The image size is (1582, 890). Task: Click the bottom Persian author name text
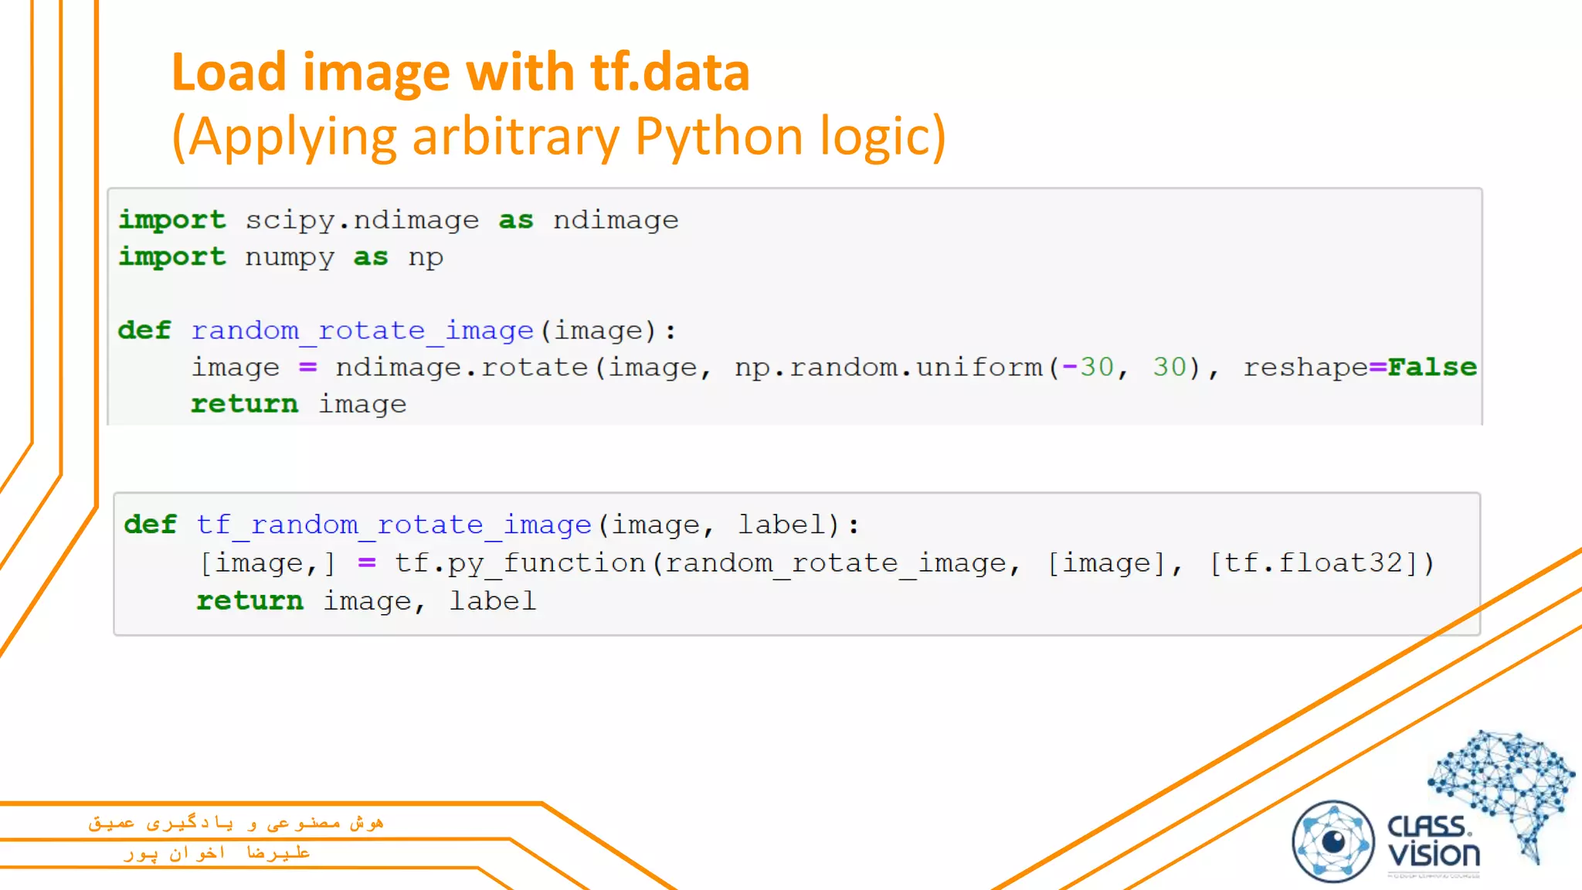point(217,853)
